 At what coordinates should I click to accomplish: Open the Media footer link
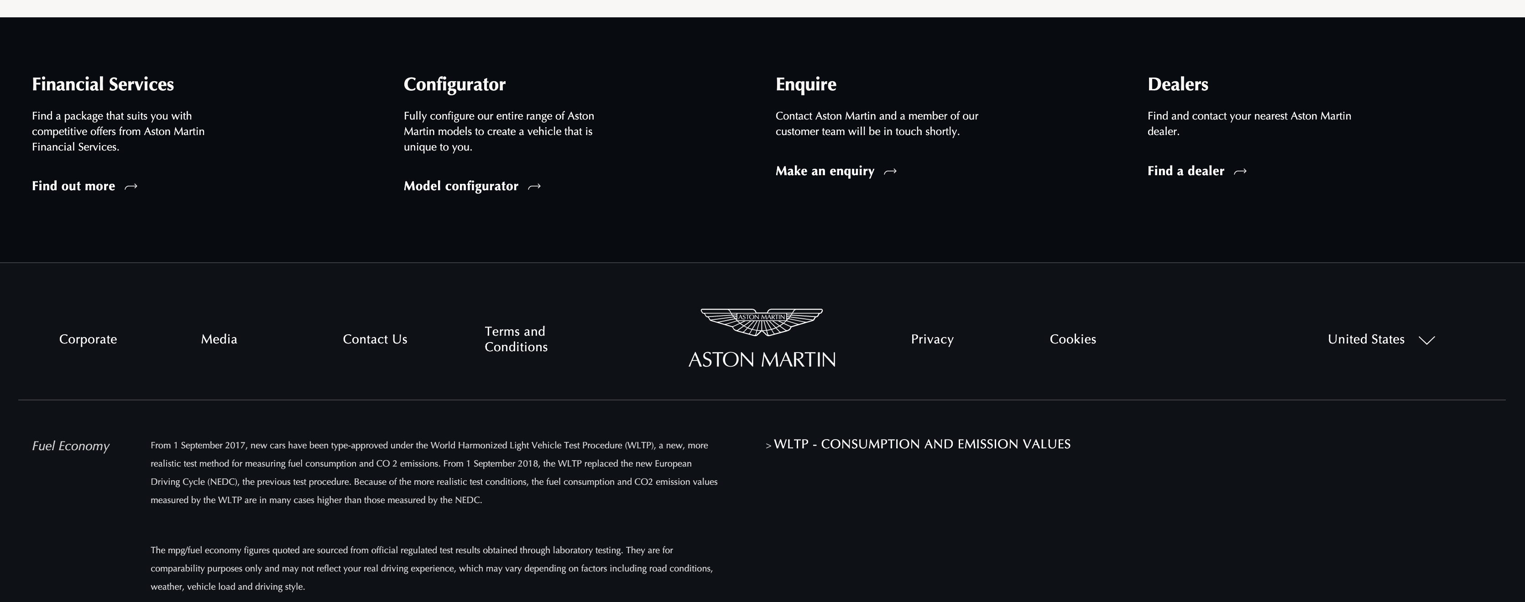pyautogui.click(x=219, y=339)
